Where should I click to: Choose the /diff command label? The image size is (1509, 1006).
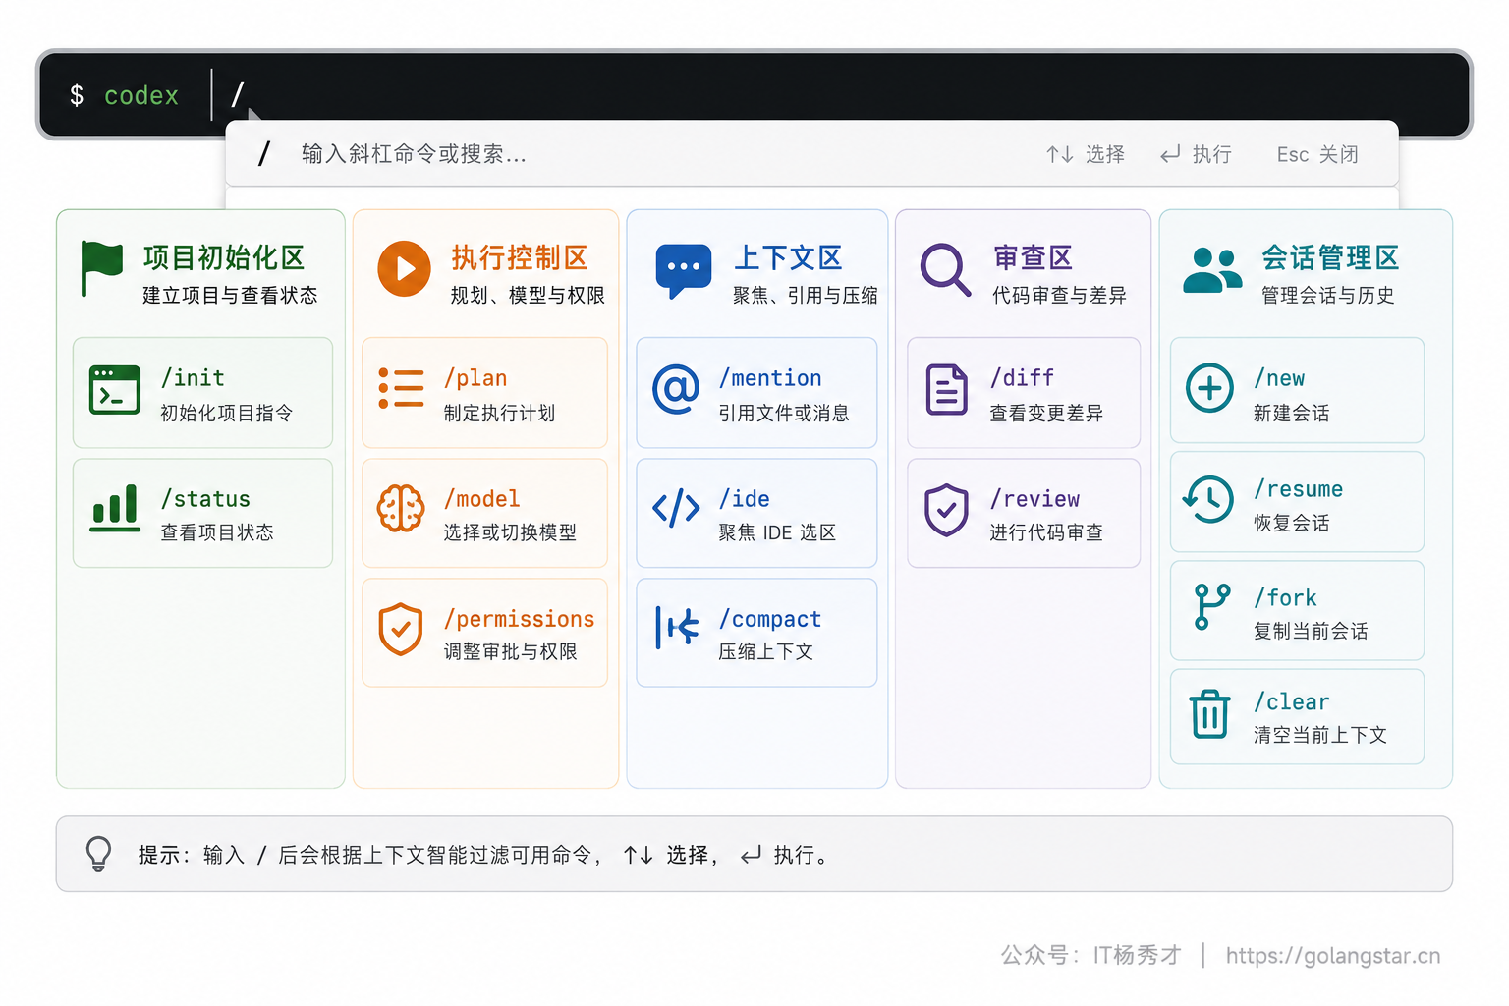1022,378
